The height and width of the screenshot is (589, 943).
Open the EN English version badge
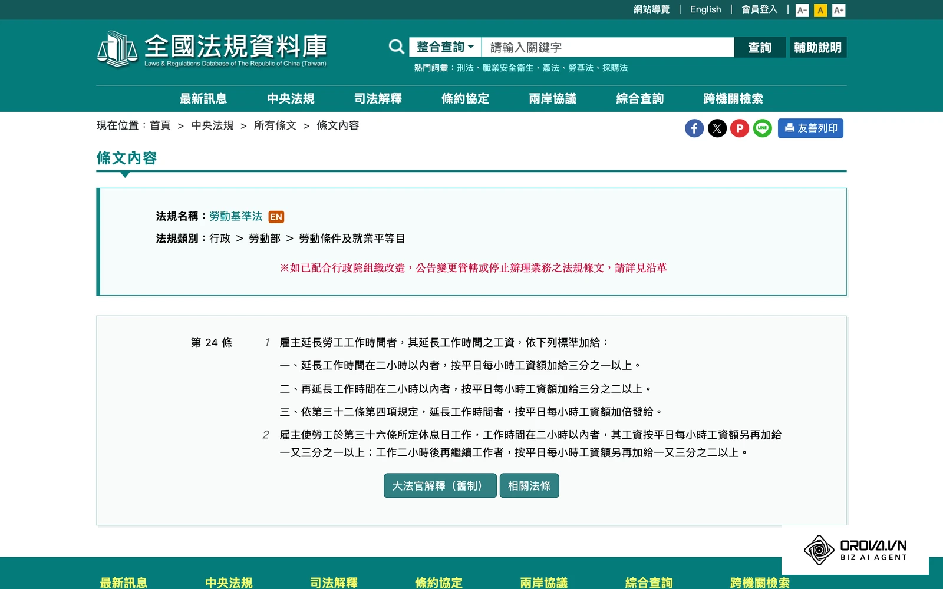coord(276,217)
